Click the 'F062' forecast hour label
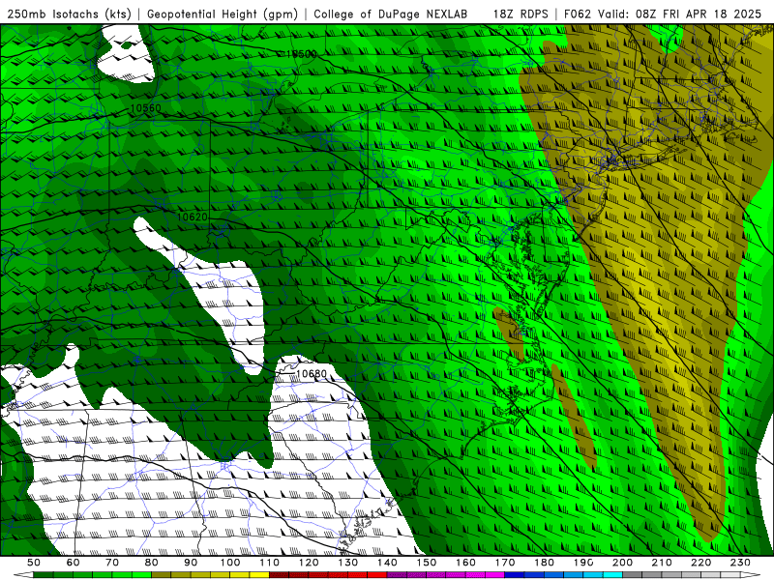This screenshot has height=580, width=774. tap(578, 14)
